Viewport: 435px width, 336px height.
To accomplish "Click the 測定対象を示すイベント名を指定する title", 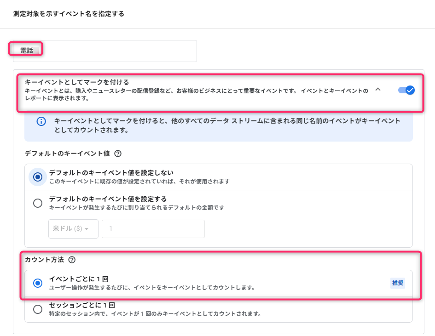I will tap(69, 14).
